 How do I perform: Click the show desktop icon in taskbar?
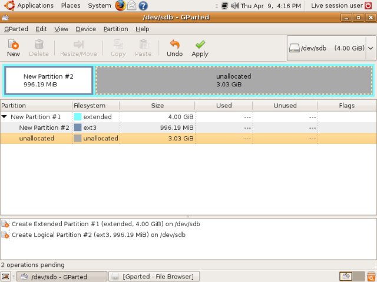[x=6, y=277]
